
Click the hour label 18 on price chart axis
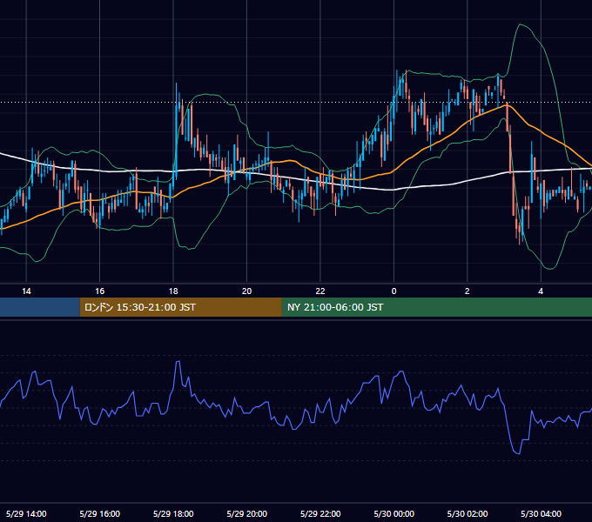173,291
